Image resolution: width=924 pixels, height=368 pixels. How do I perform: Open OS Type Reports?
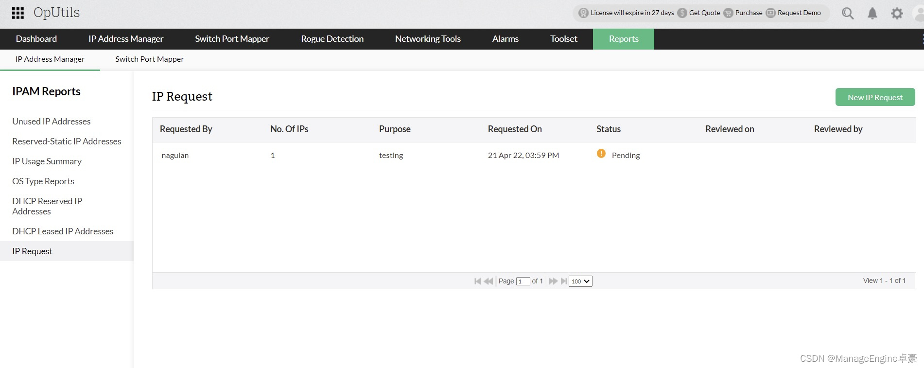click(x=43, y=181)
